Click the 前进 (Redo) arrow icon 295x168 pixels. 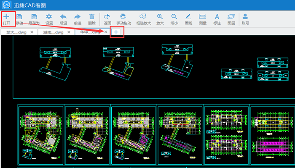(77, 17)
